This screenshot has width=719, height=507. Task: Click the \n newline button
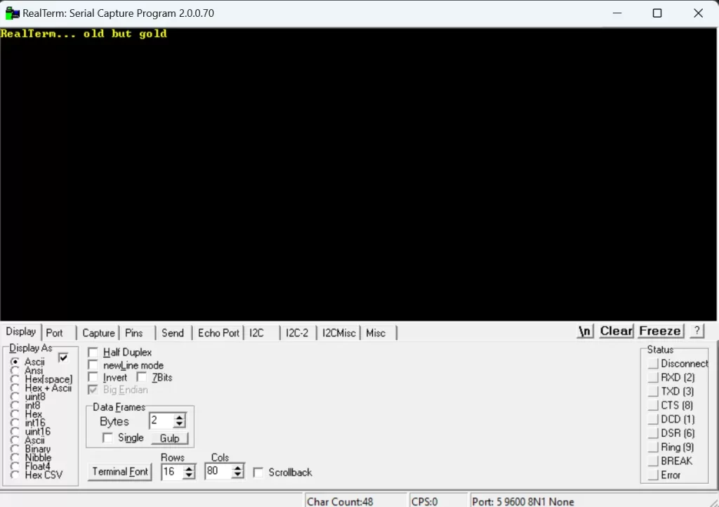tap(585, 331)
